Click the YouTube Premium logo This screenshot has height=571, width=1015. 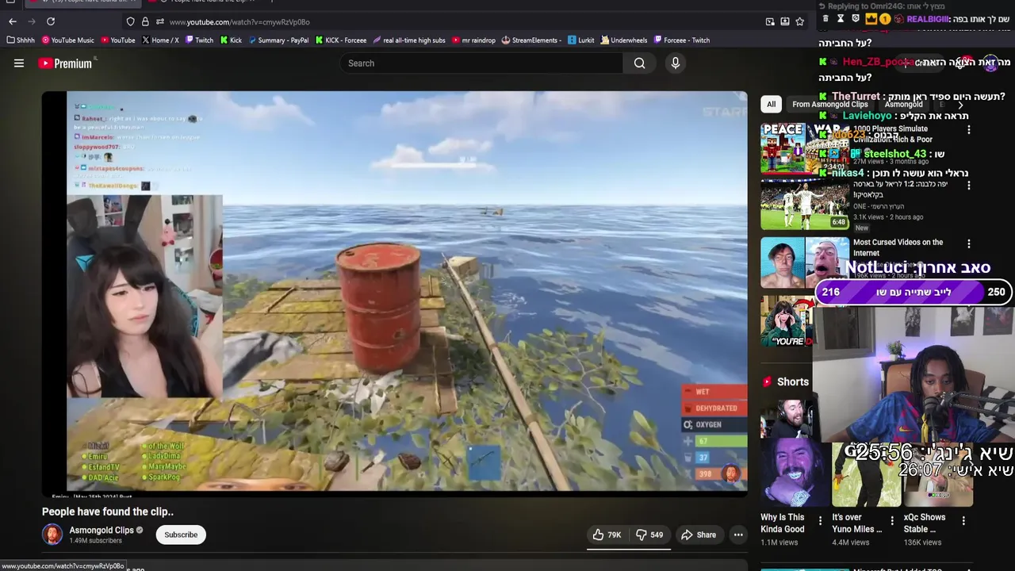[x=66, y=63]
